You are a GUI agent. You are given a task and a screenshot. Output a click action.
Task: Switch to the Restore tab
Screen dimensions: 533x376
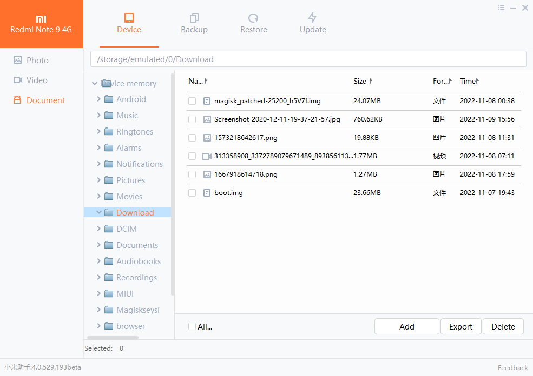pyautogui.click(x=254, y=23)
